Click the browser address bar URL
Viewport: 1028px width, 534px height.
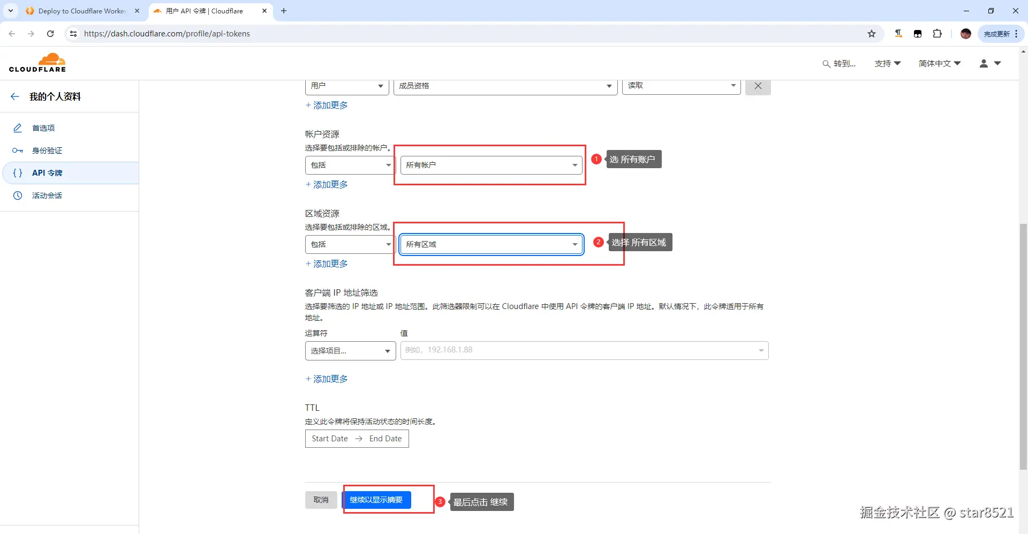coord(167,34)
